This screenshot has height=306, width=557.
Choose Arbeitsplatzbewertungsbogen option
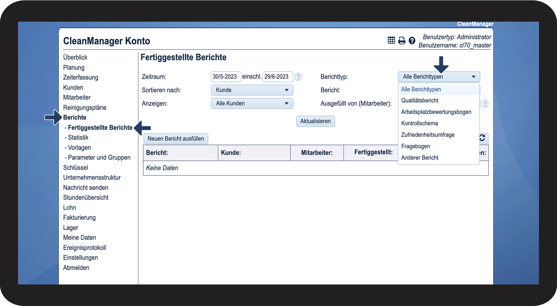[x=438, y=112]
